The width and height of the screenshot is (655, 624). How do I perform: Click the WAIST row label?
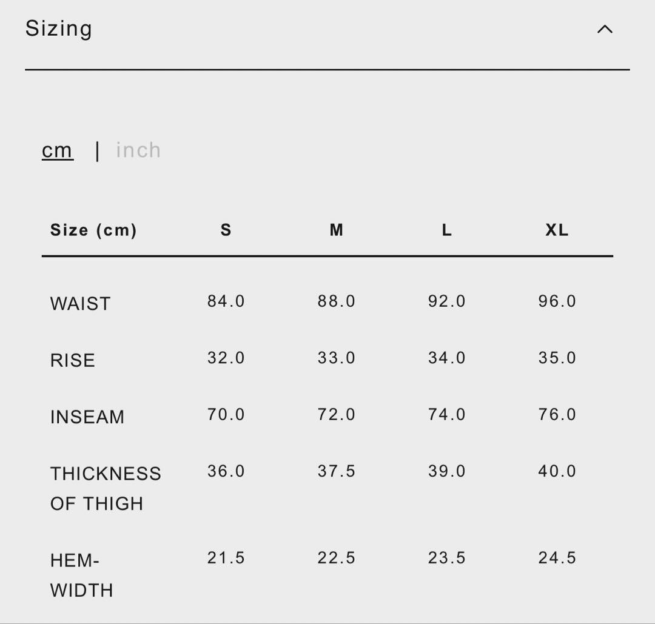pyautogui.click(x=81, y=303)
